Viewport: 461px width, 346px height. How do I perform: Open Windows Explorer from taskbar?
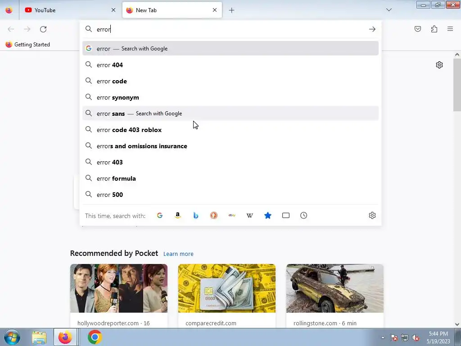(39, 337)
